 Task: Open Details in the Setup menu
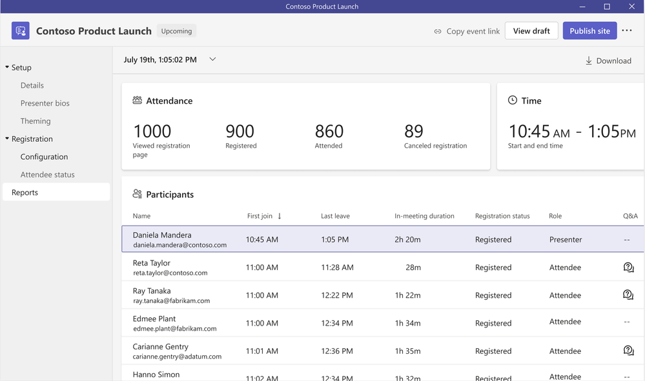click(x=32, y=85)
